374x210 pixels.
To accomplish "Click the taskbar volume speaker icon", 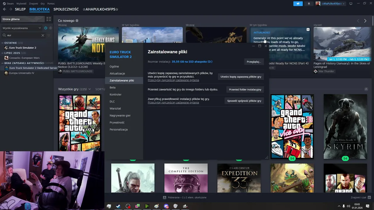I will [x=348, y=206].
